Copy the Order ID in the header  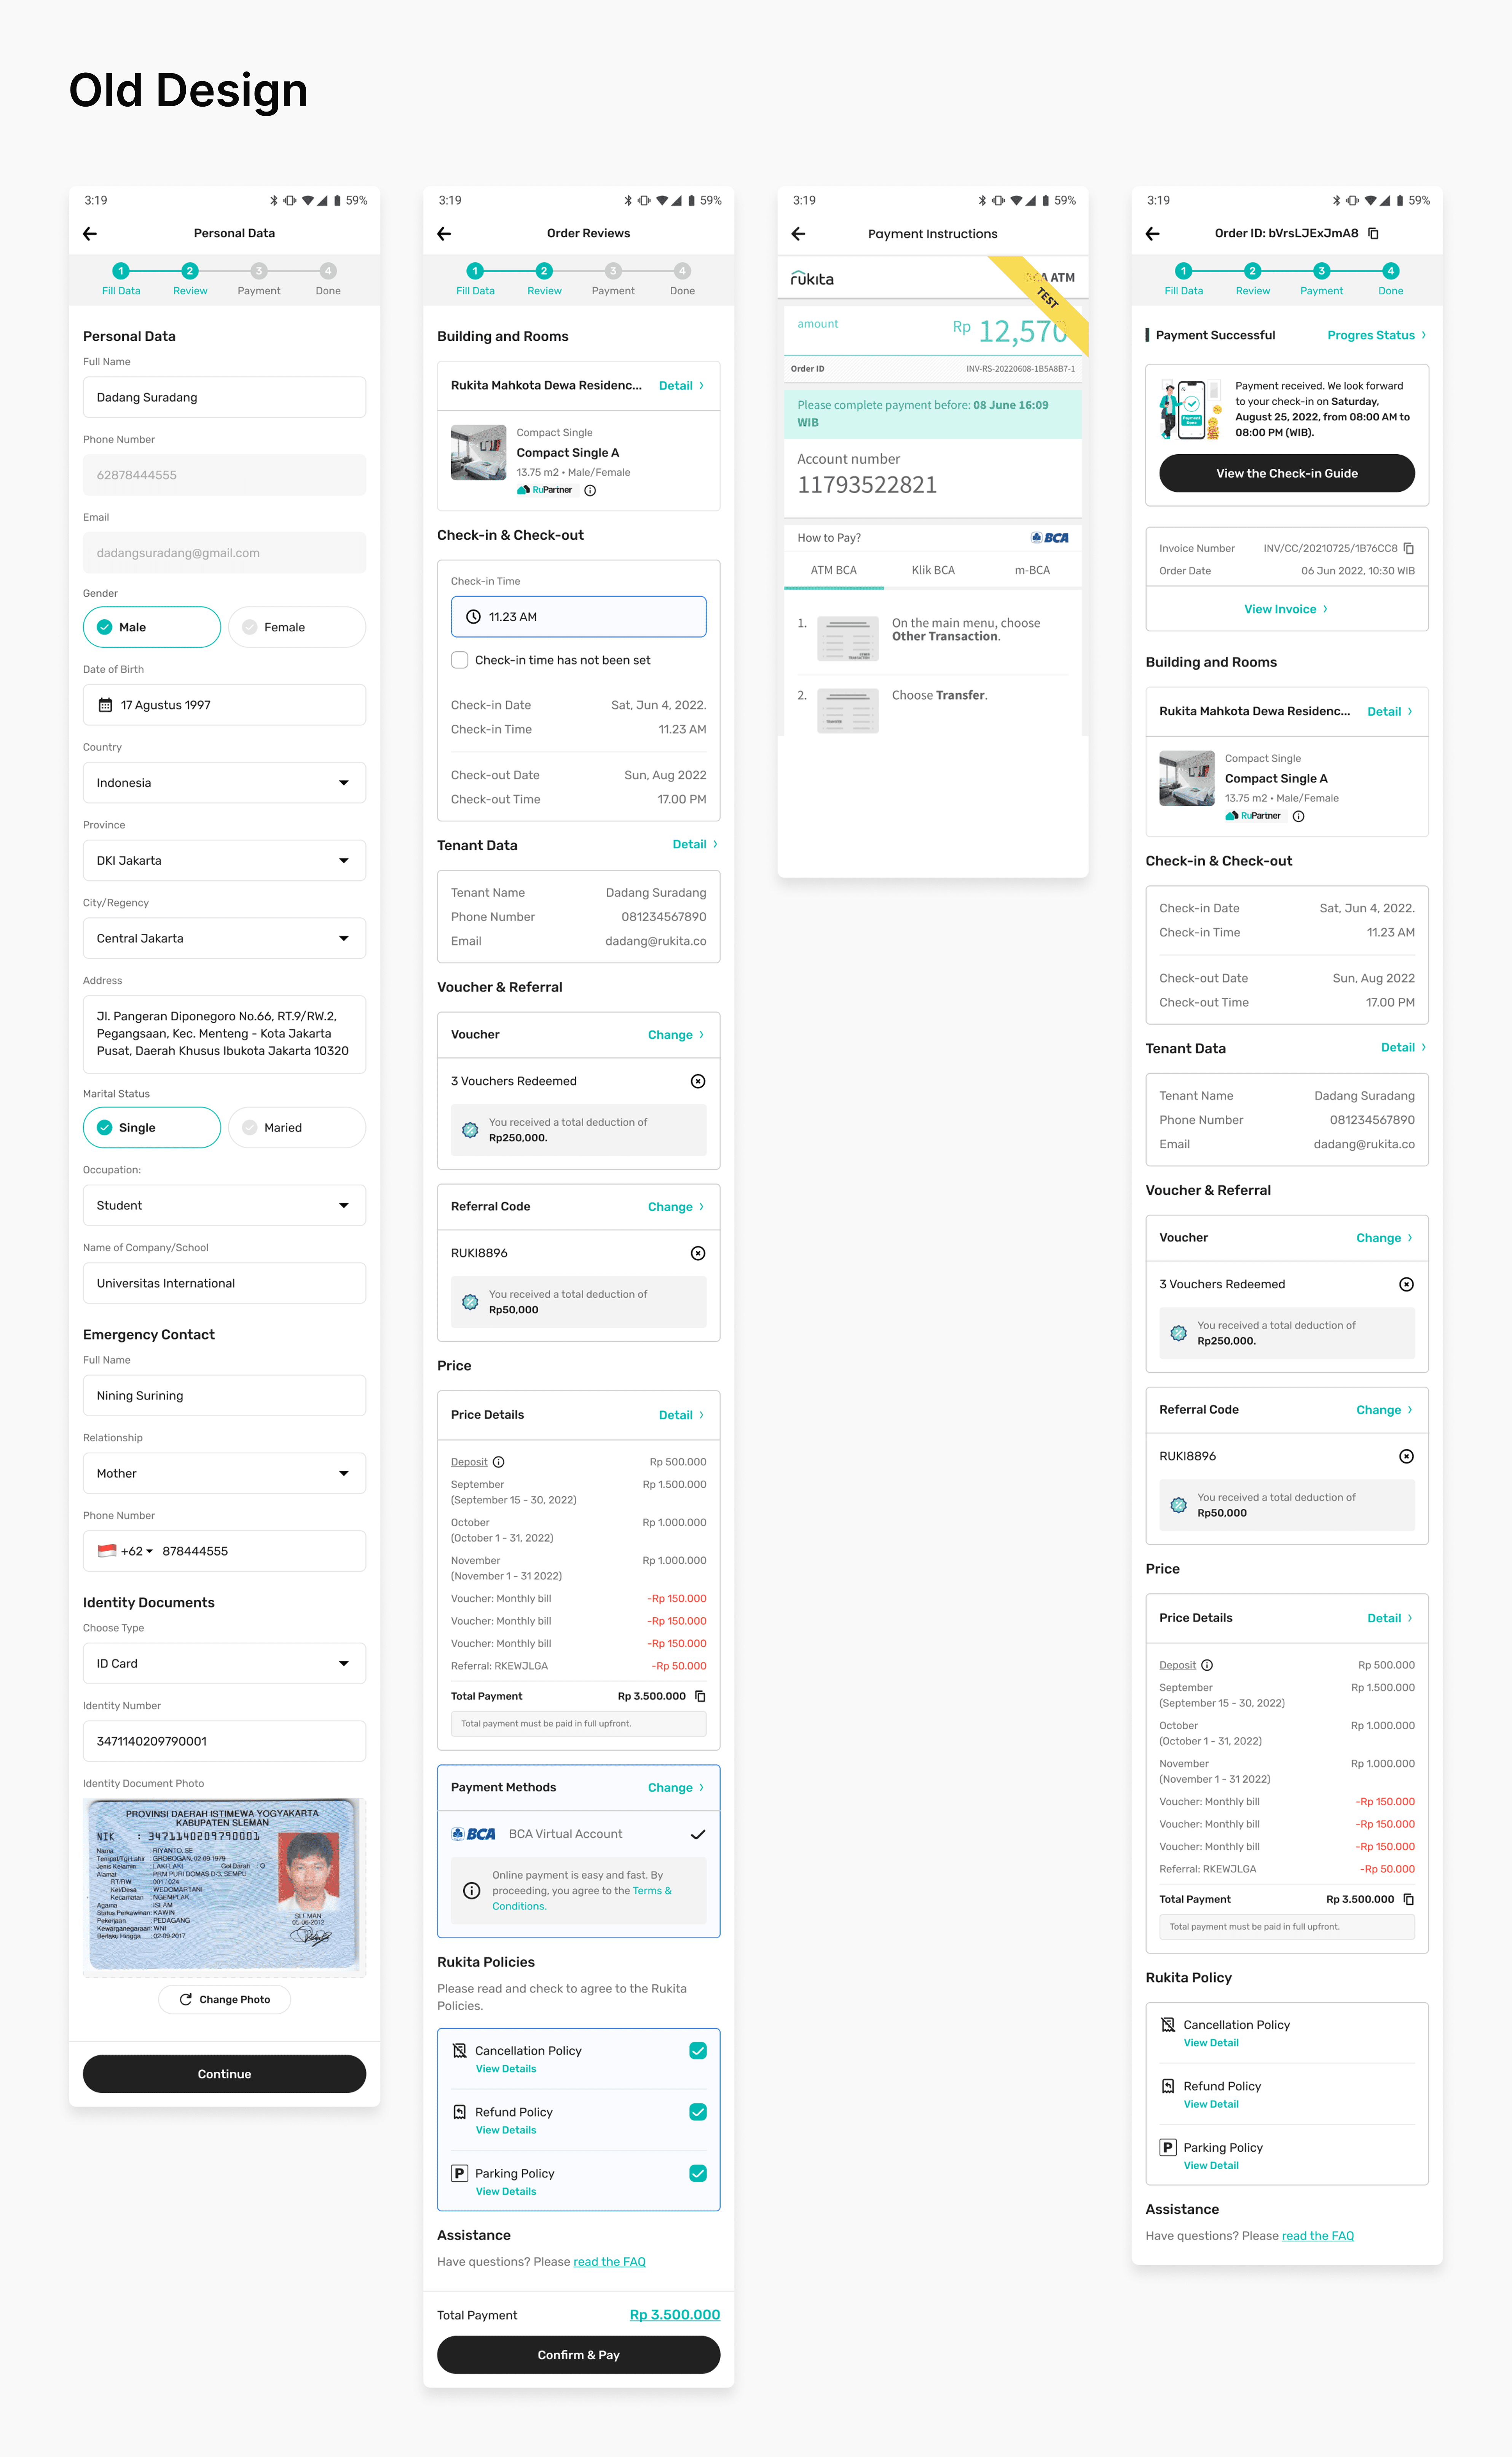tap(1373, 233)
